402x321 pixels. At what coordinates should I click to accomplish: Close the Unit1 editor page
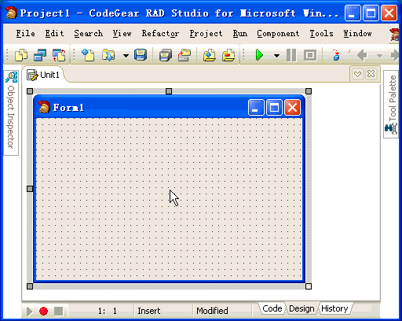[371, 74]
